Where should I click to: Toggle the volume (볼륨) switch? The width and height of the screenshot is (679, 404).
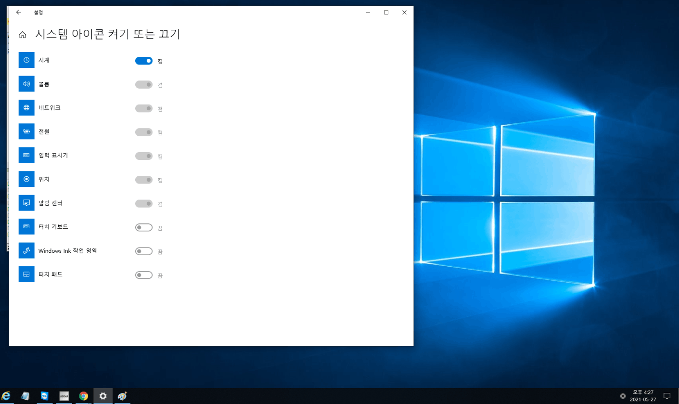click(x=144, y=84)
